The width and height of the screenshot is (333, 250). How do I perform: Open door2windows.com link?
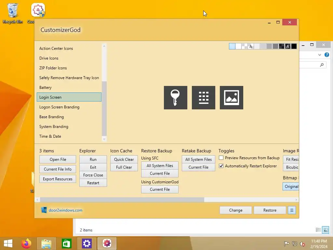click(x=65, y=210)
